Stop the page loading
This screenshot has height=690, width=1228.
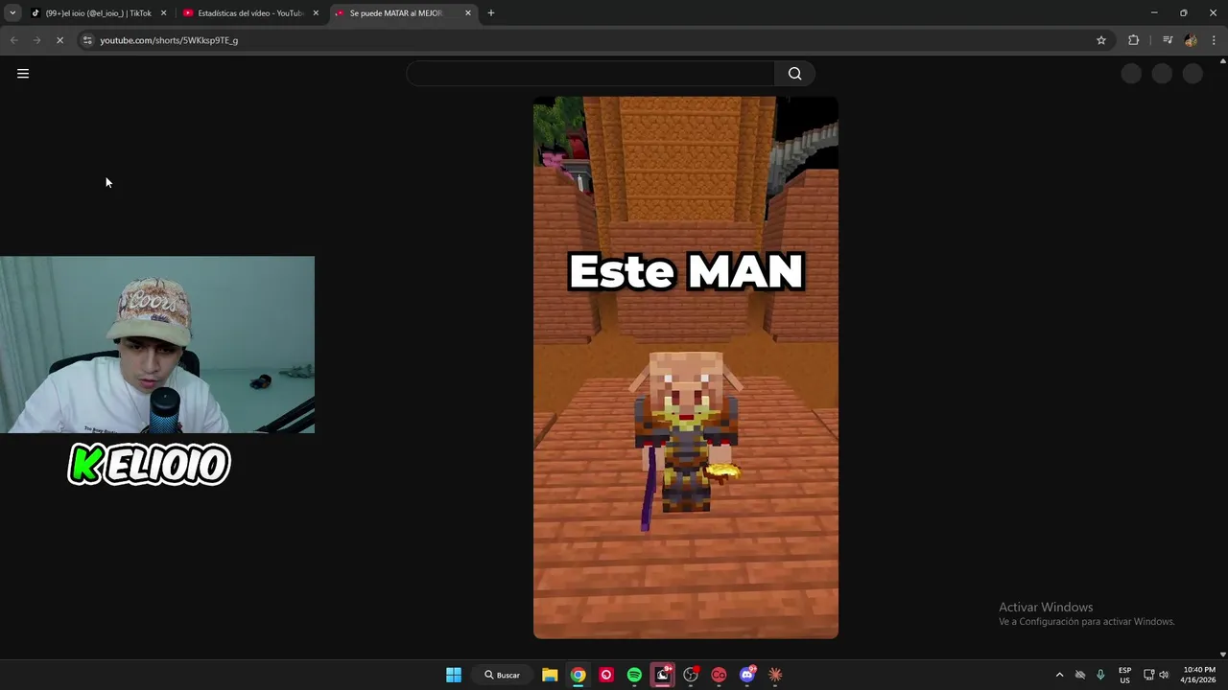59,40
